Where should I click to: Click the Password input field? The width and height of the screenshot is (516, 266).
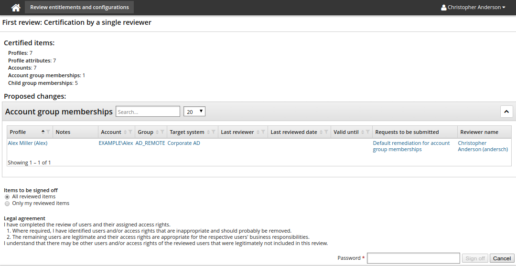(x=413, y=258)
